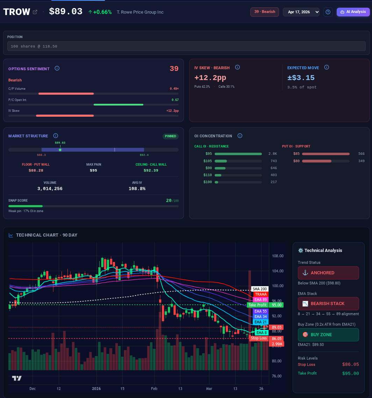This screenshot has width=372, height=398.
Task: Click the $85 put OI support bar
Action: (x=326, y=154)
